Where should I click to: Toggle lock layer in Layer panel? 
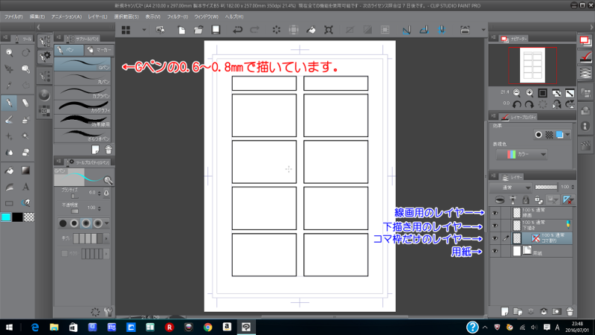pyautogui.click(x=526, y=200)
